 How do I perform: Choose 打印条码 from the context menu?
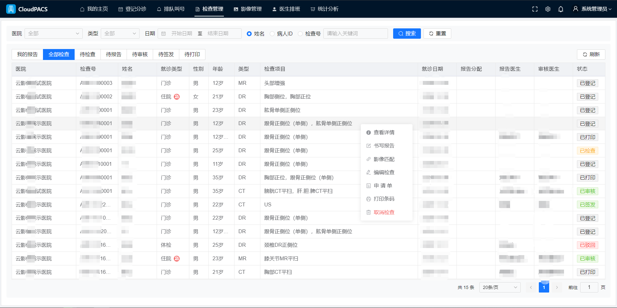[387, 199]
